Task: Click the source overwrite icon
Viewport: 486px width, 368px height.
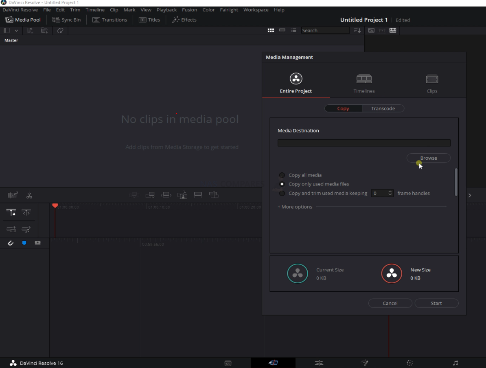Action: tap(214, 195)
